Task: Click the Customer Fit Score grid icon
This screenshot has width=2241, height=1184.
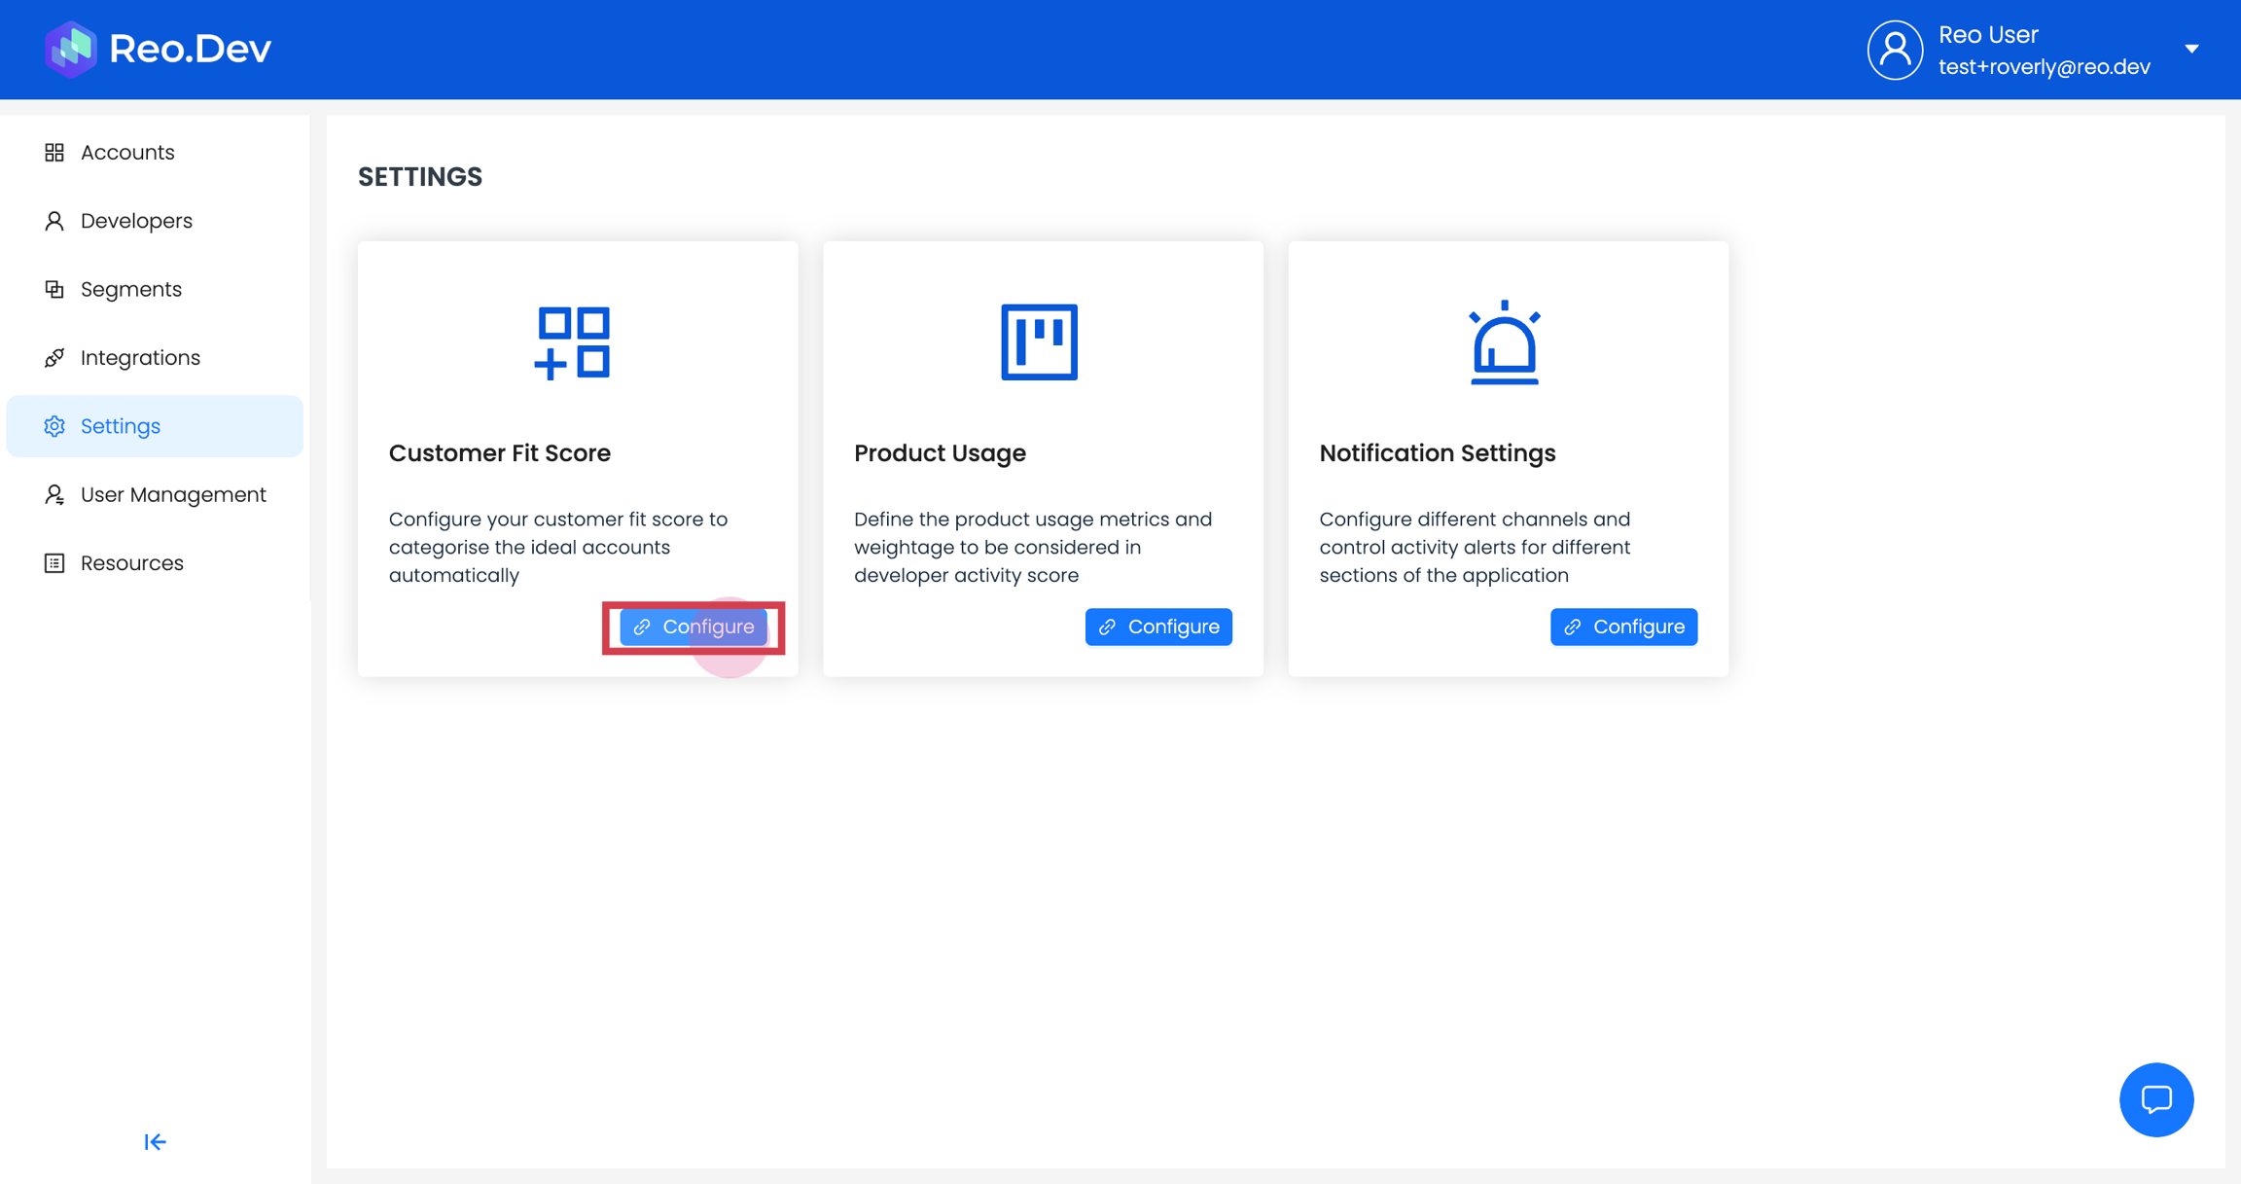Action: (572, 342)
